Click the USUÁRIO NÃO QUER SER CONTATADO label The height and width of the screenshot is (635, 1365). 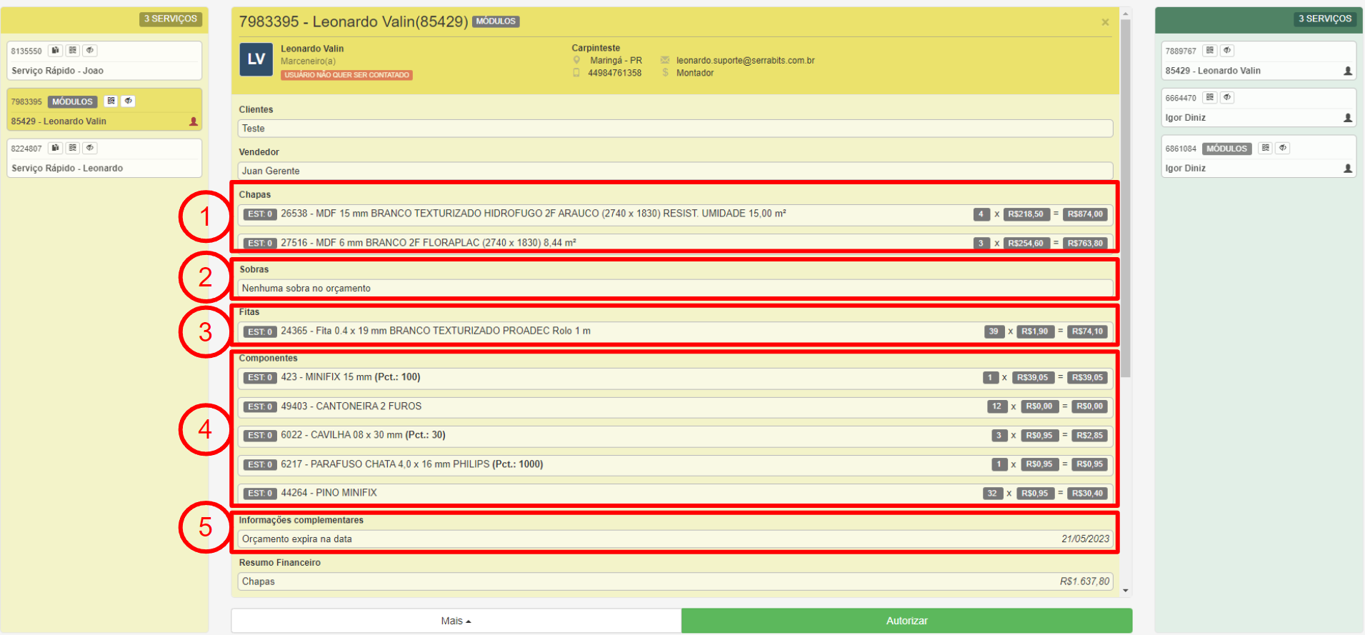click(346, 75)
